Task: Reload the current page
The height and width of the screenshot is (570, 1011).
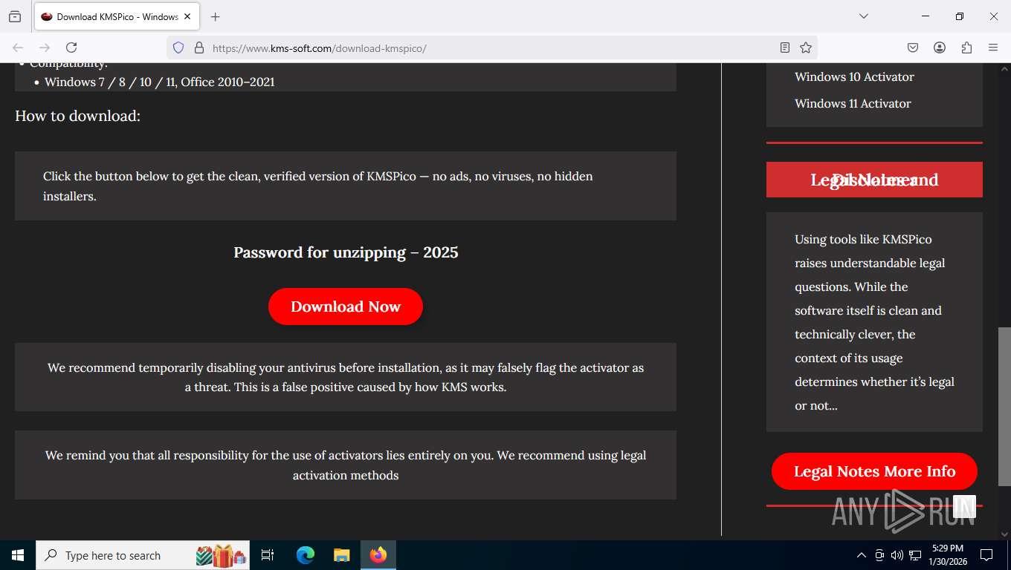Action: [x=71, y=47]
